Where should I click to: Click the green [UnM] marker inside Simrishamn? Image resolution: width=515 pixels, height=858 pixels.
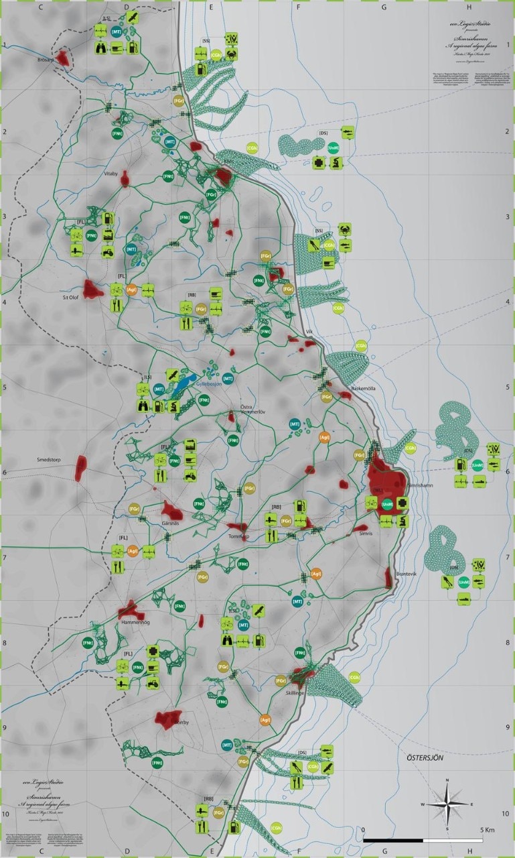386,503
